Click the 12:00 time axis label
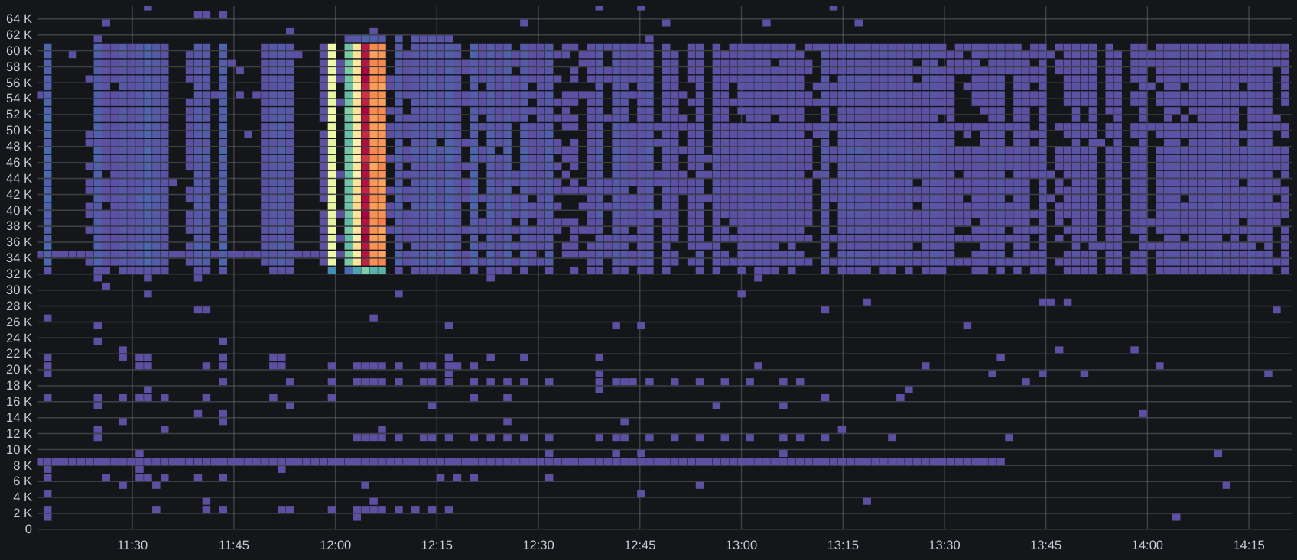This screenshot has width=1297, height=560. pyautogui.click(x=335, y=545)
